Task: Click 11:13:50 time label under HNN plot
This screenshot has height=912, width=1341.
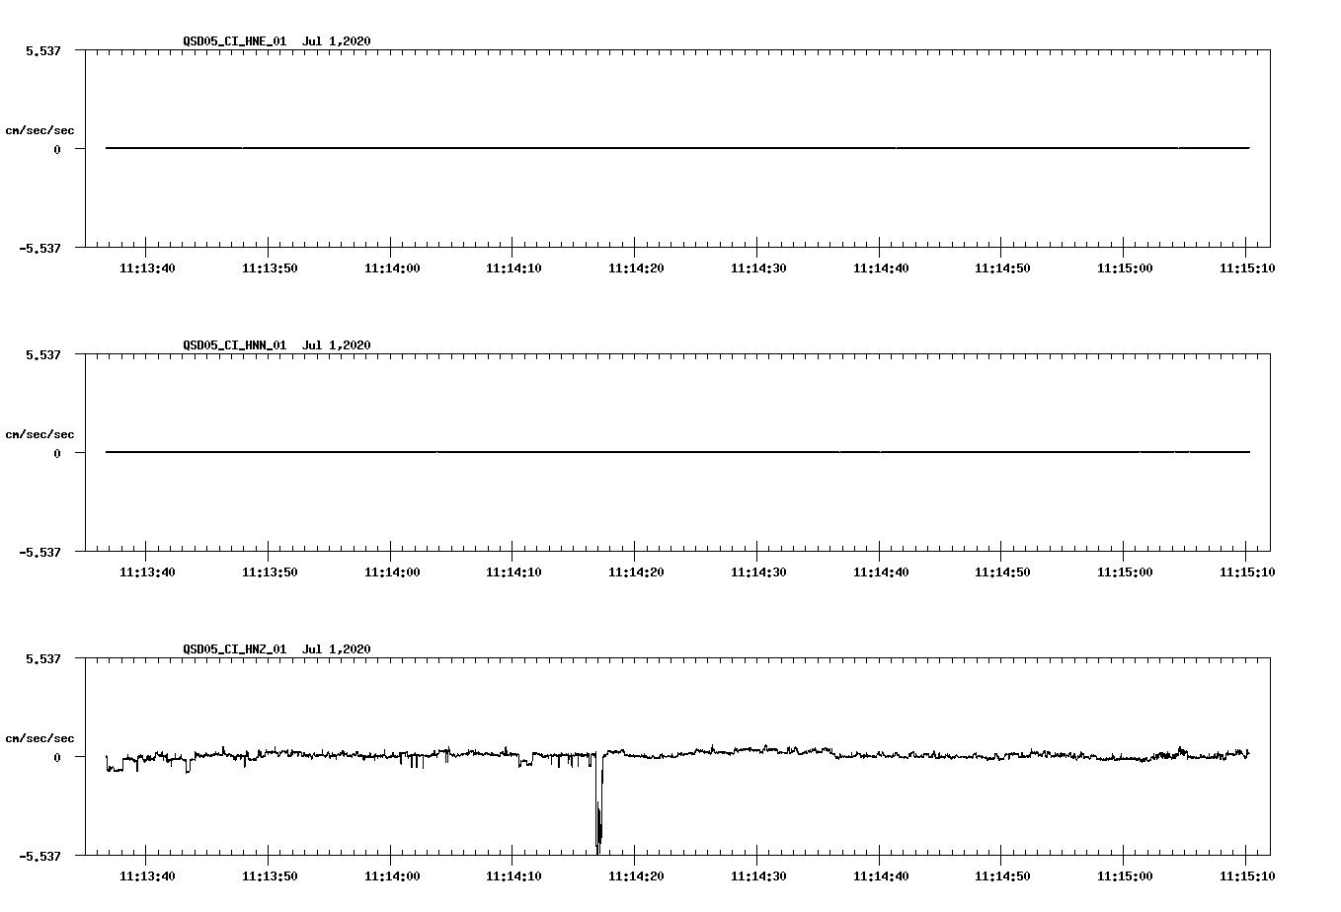Action: 270,572
